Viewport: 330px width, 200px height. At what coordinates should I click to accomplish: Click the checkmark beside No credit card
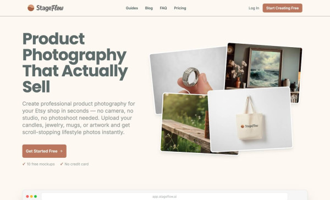pos(62,164)
